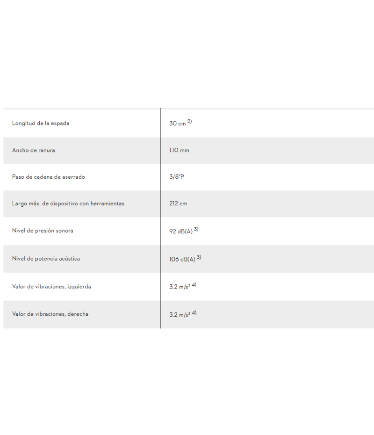
Task: Select the '212 cm' value
Action: click(x=178, y=203)
